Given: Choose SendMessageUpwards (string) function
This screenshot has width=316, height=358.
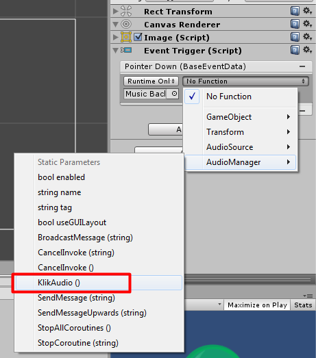Looking at the screenshot, I should [x=99, y=313].
